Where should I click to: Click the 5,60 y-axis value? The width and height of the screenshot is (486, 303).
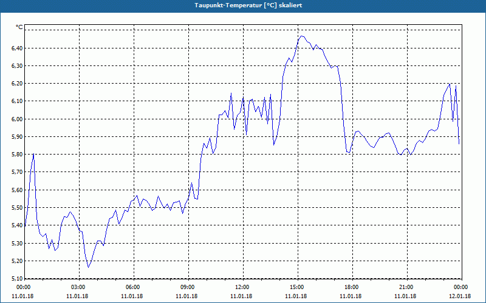click(x=18, y=190)
